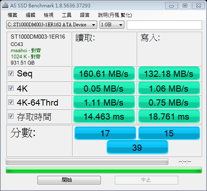This screenshot has height=191, width=207.
Task: Click the write score 15
Action: coord(169,133)
